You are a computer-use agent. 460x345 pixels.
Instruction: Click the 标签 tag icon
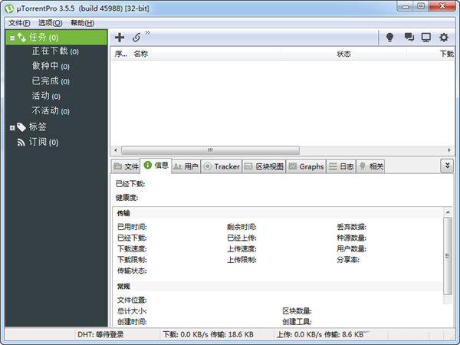[x=21, y=127]
